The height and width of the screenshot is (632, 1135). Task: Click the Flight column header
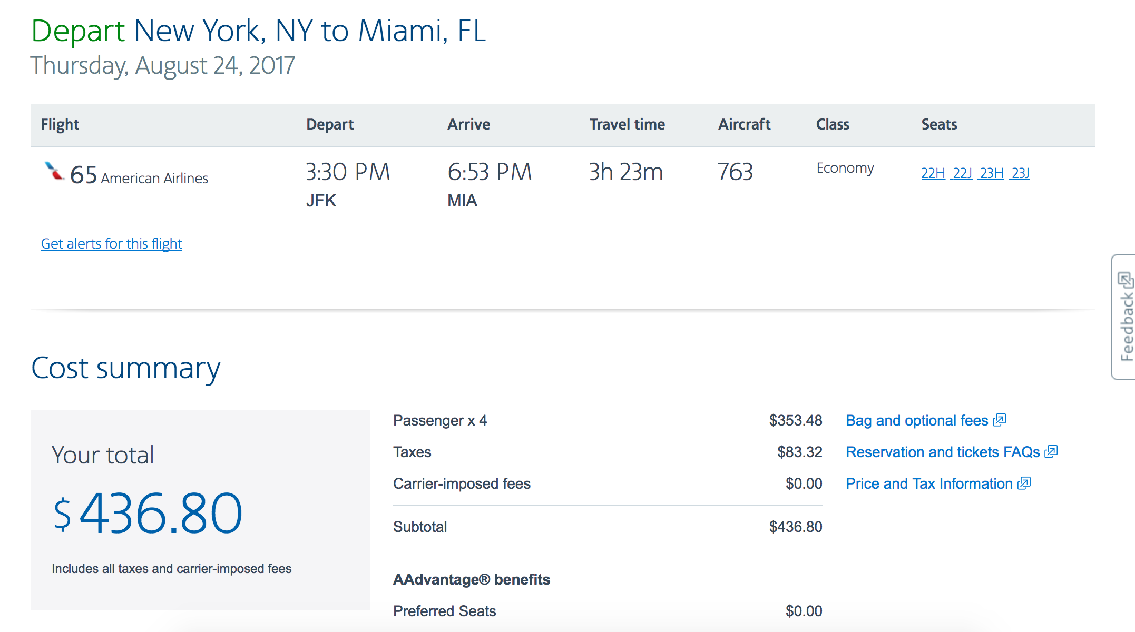[x=60, y=125]
